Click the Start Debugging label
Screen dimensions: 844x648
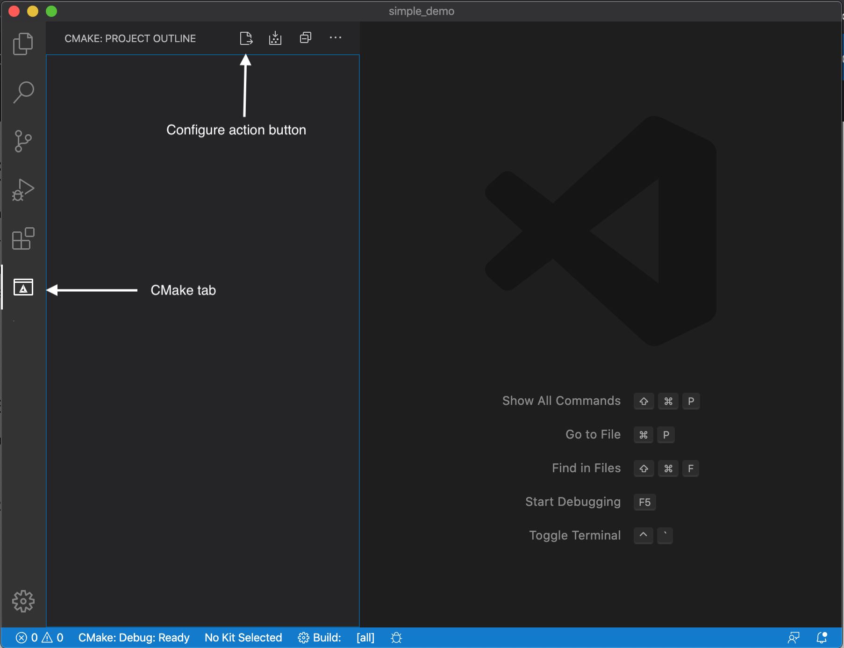tap(573, 502)
